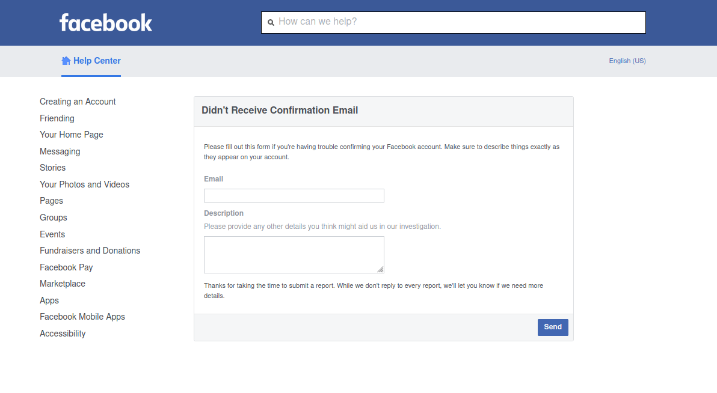
Task: Change language via English (US) link
Action: click(x=627, y=61)
